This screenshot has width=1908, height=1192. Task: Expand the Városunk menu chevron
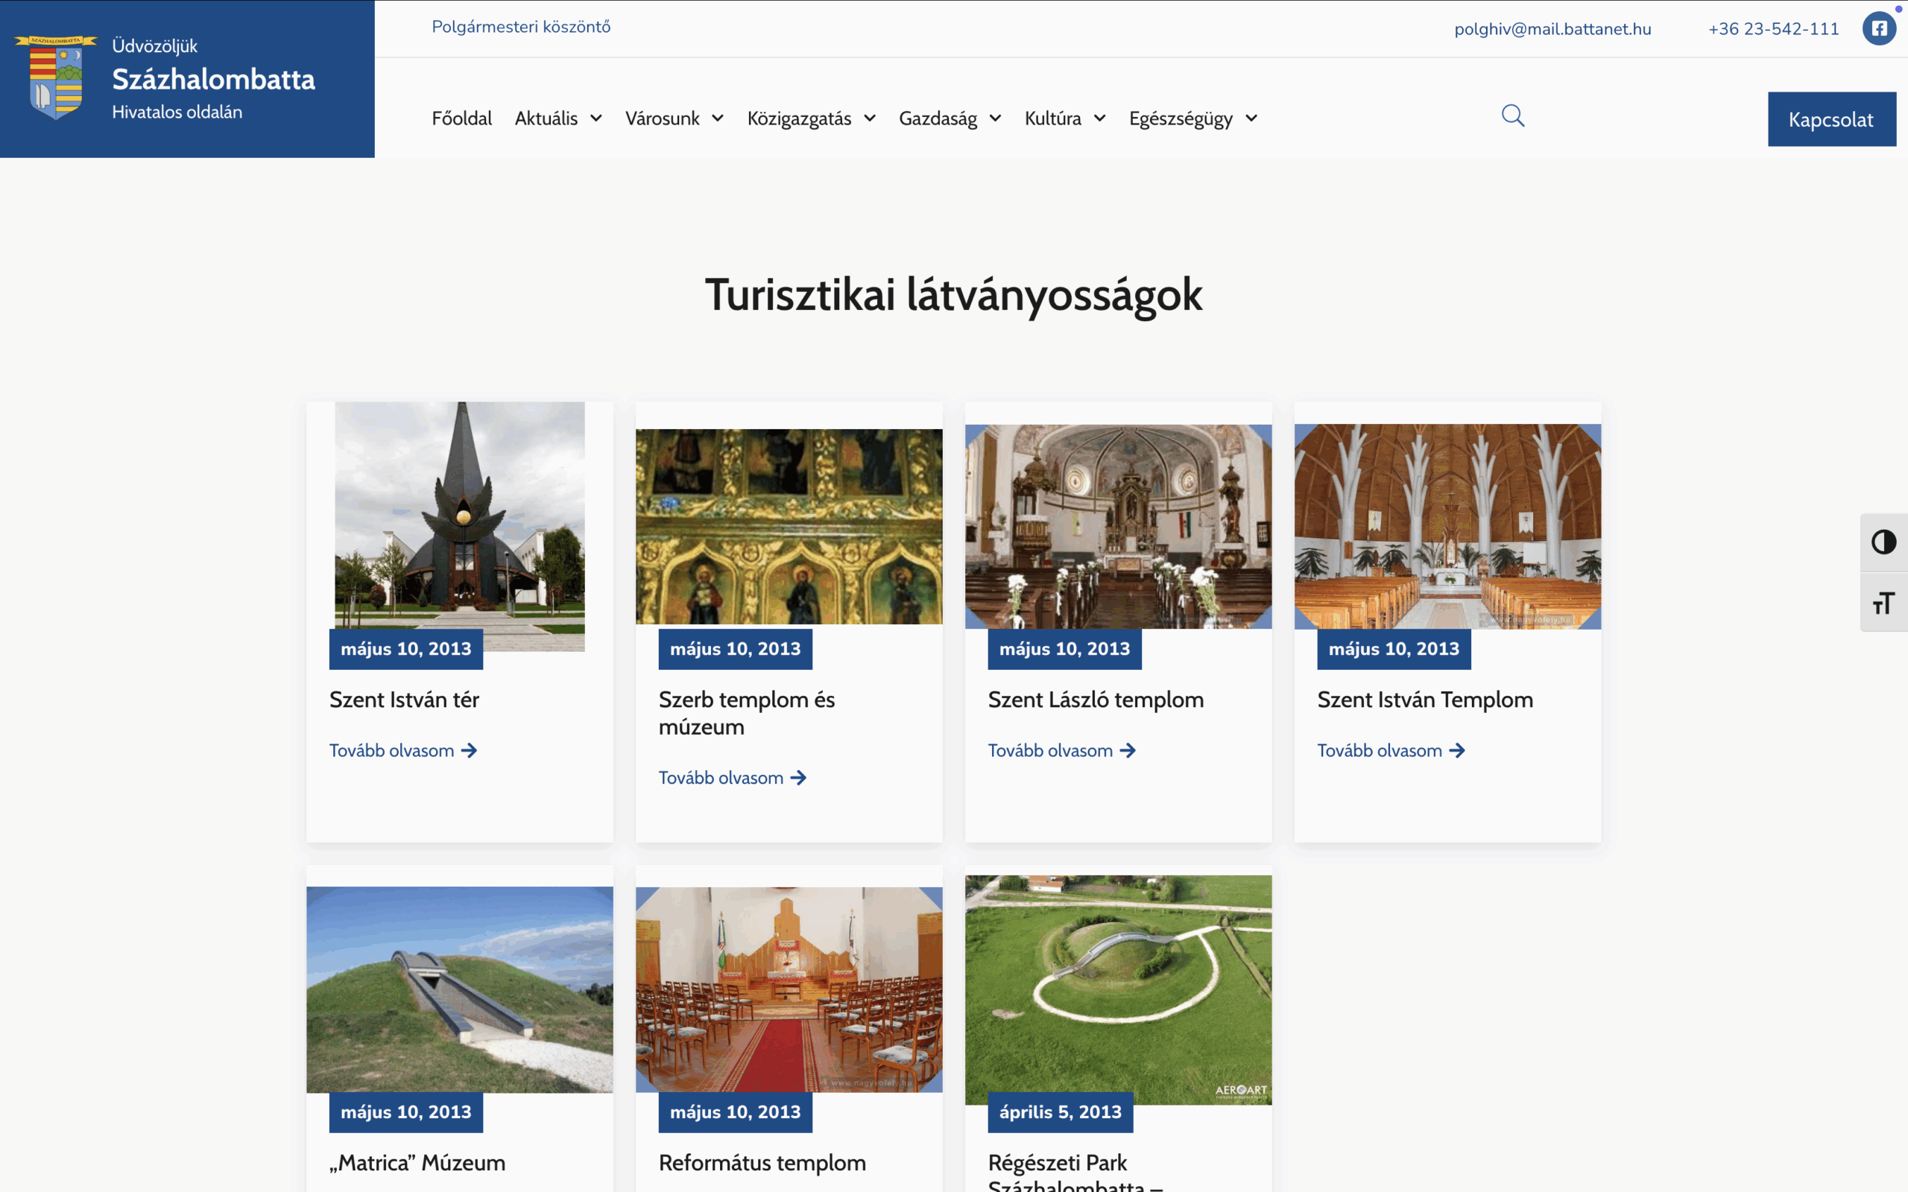click(718, 118)
